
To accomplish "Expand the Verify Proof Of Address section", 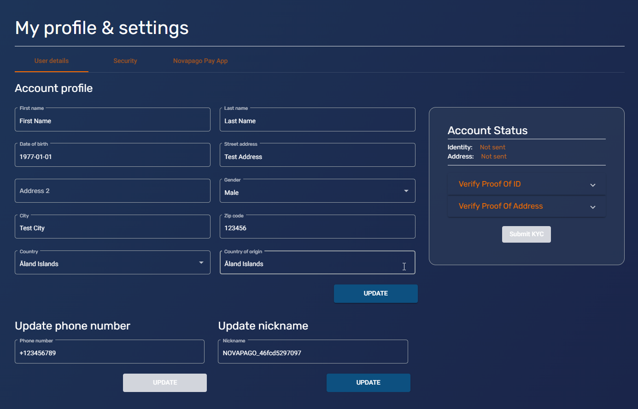I will (x=526, y=206).
